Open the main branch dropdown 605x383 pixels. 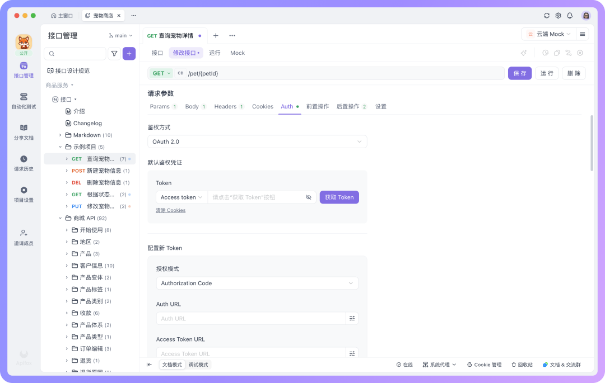[x=121, y=35]
